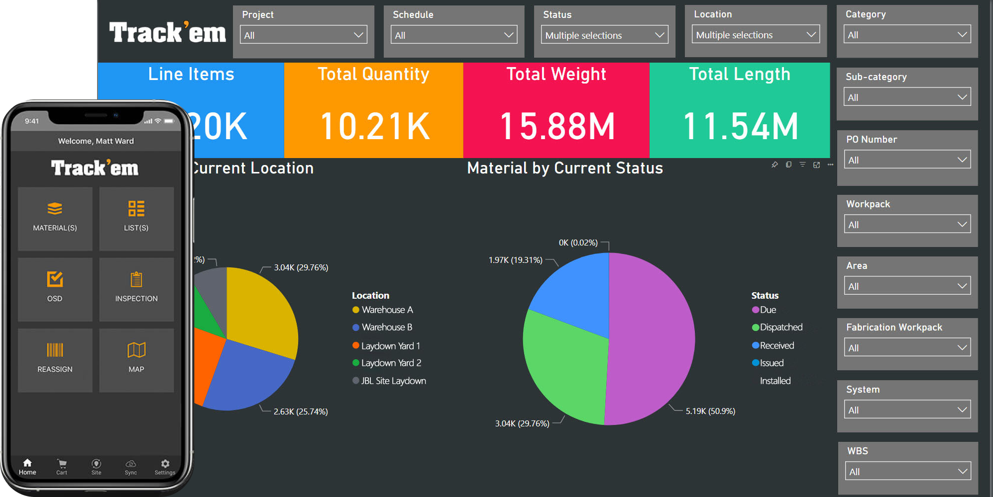
Task: Select JBL Site Laydown legend entry
Action: [x=389, y=381]
